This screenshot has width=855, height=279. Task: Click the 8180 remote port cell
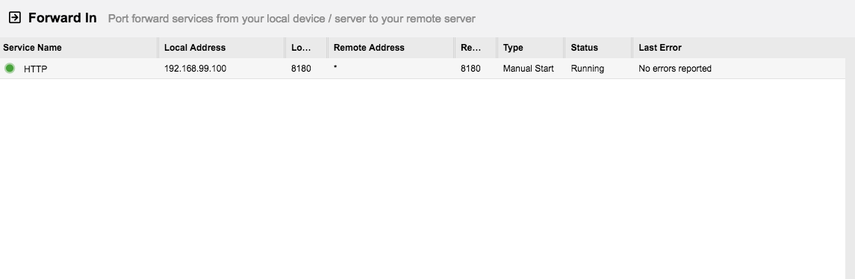click(x=470, y=69)
